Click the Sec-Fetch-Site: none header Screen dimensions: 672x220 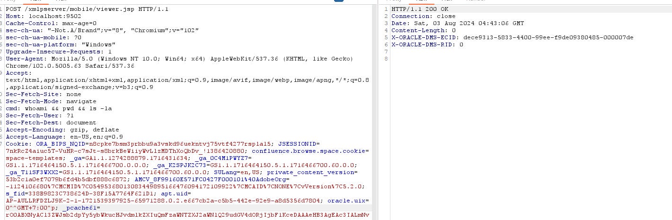[44, 94]
